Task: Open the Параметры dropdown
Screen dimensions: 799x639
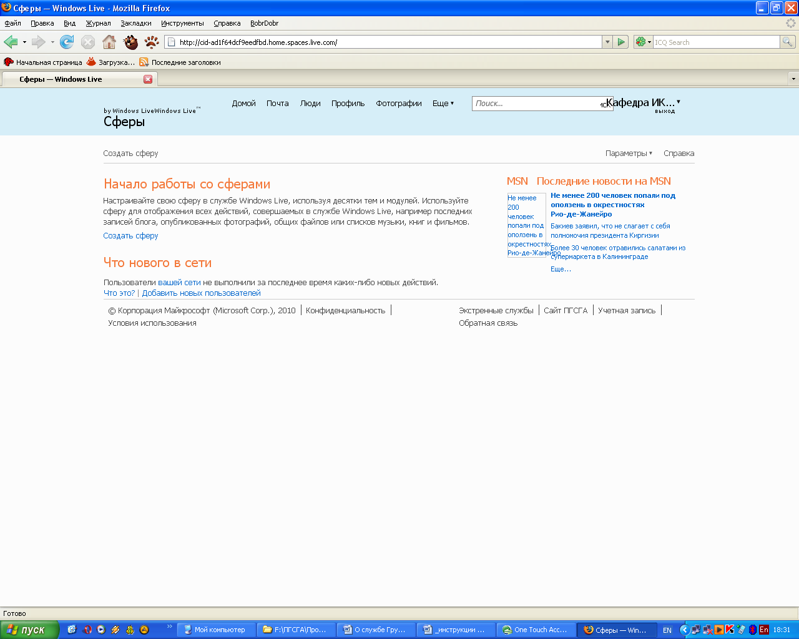Action: tap(629, 153)
